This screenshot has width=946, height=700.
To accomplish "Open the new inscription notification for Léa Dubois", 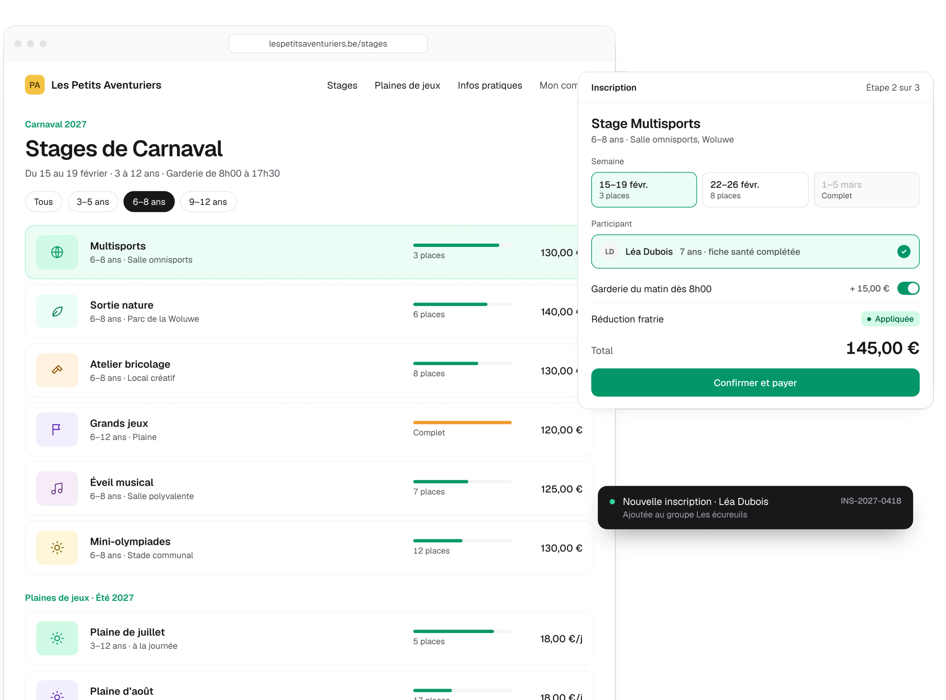I will (755, 508).
